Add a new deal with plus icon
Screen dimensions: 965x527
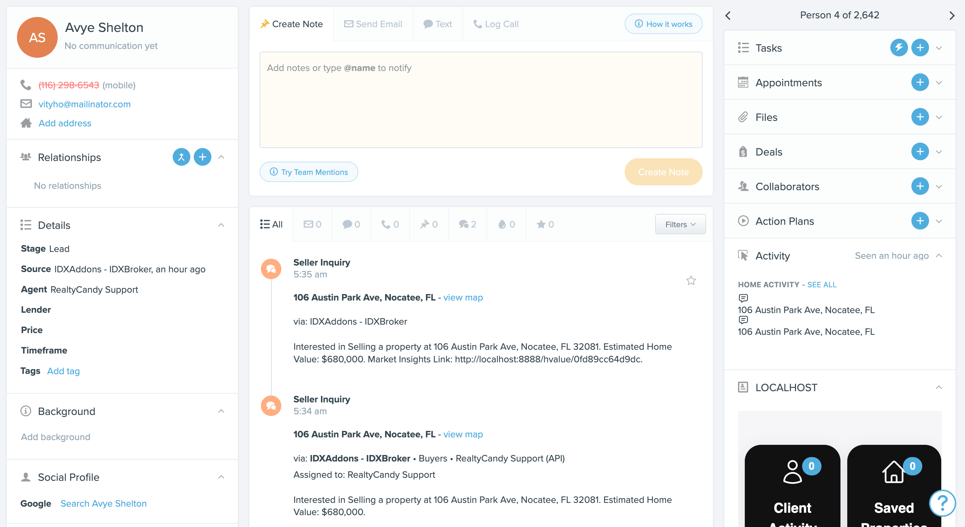tap(920, 152)
